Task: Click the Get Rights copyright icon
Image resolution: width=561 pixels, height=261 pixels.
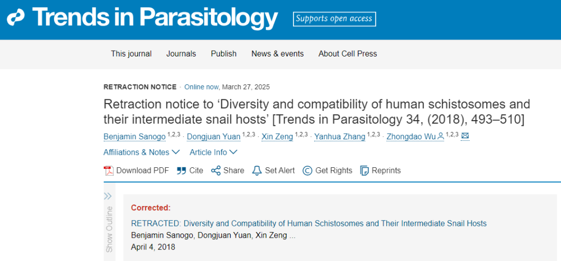Action: click(308, 171)
